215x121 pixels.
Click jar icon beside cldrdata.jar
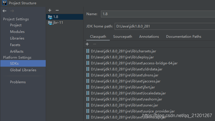(x=88, y=69)
